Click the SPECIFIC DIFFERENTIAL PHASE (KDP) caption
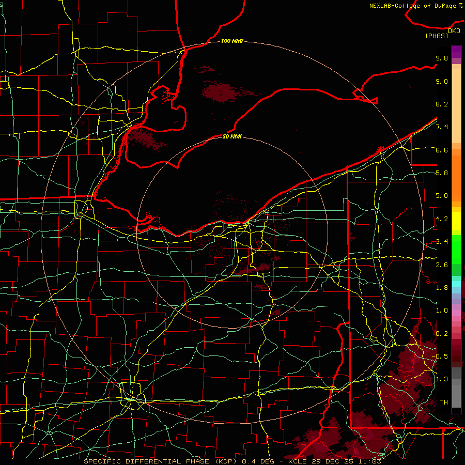465x465 pixels. [x=161, y=461]
